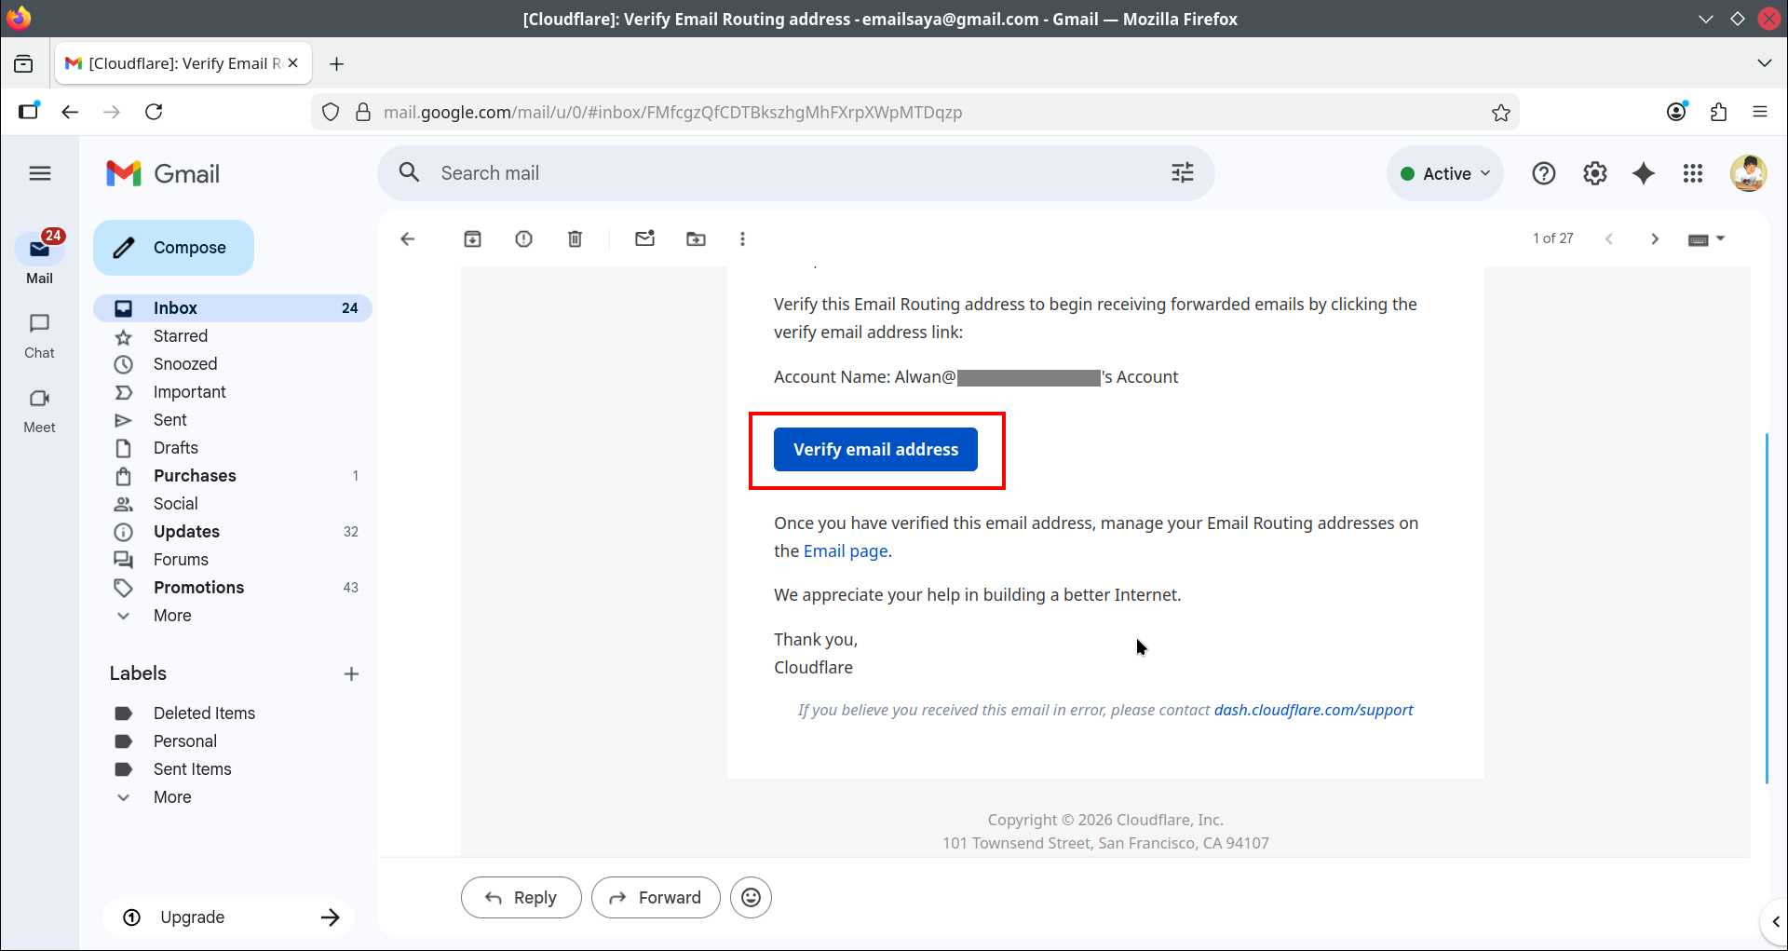Delete the email using the trash icon
This screenshot has width=1788, height=951.
pyautogui.click(x=575, y=239)
